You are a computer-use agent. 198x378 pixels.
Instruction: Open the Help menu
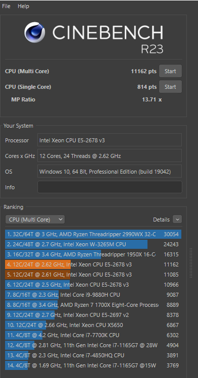[23, 6]
